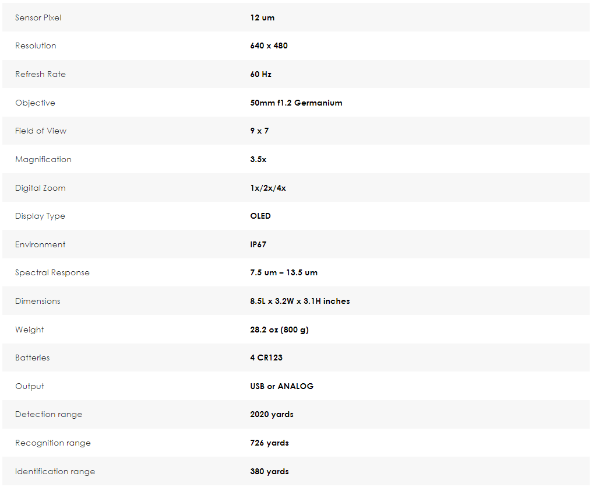The image size is (592, 487).
Task: Click the Spectral Response label
Action: coord(52,273)
